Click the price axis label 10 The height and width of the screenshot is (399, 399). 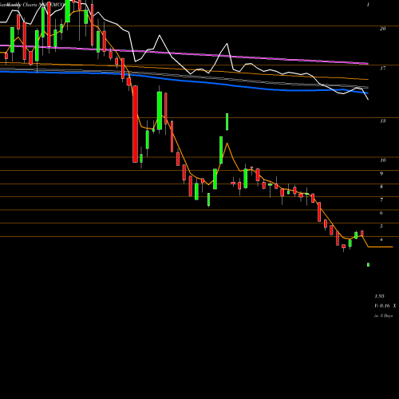382,160
